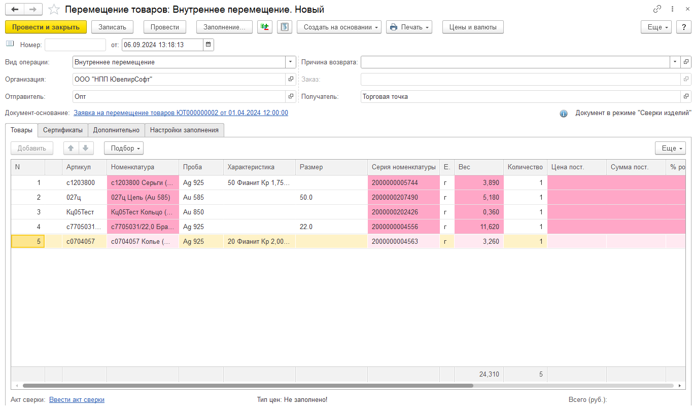Screen dimensions: 692x409
Task: Open Получатель reference form icon
Action: [686, 96]
